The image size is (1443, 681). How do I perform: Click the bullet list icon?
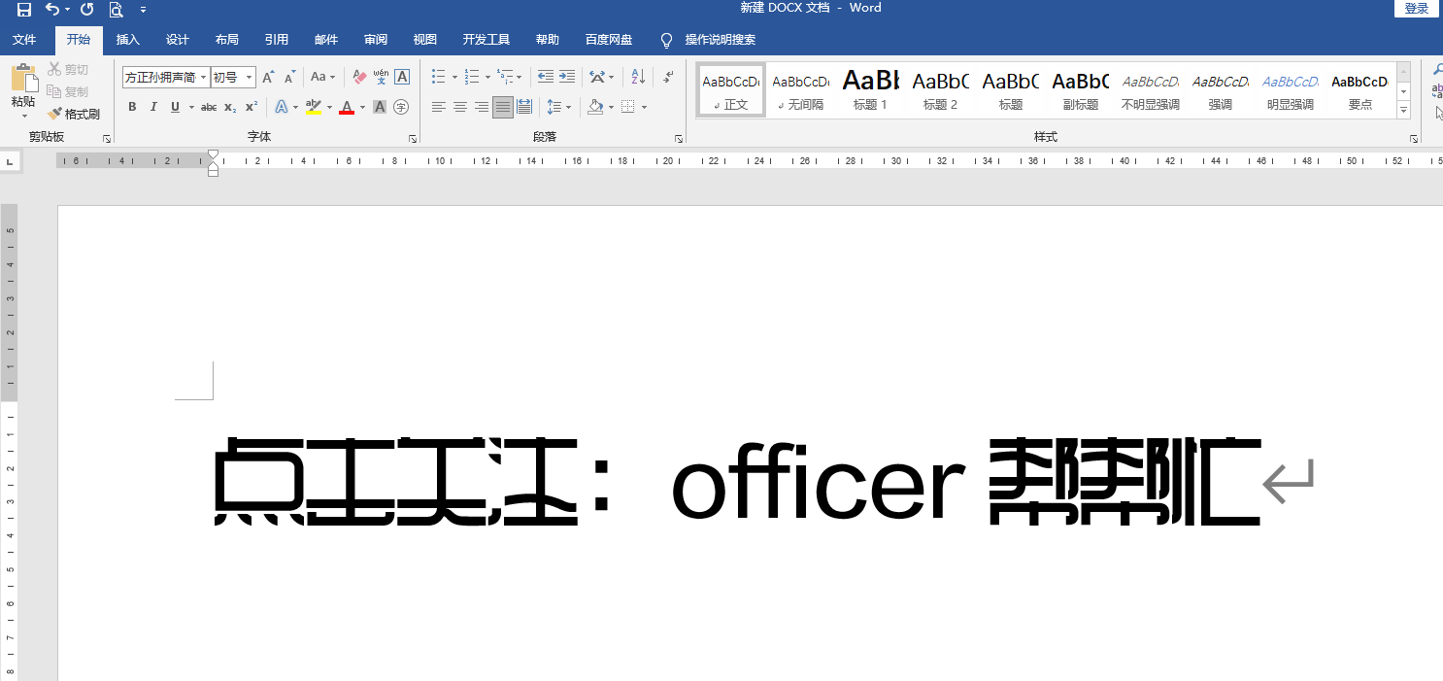(439, 77)
